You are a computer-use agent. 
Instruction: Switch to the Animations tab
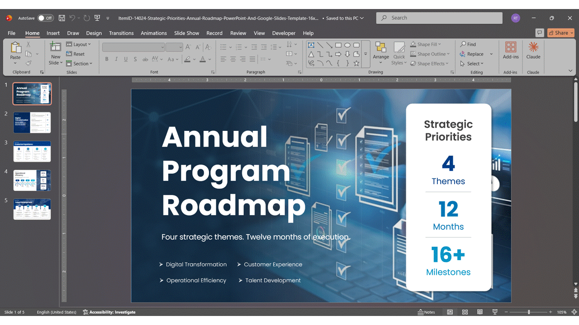click(x=154, y=33)
